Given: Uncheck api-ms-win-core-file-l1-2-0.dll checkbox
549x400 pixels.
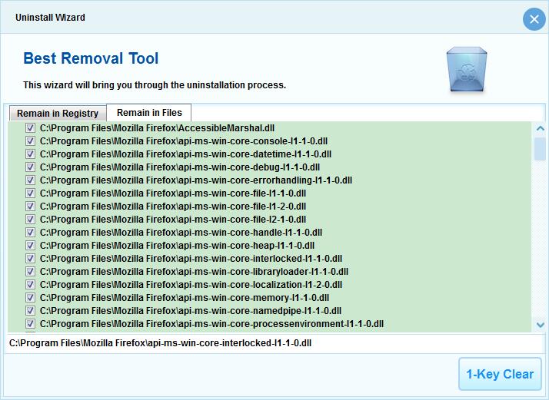Looking at the screenshot, I should (30, 207).
